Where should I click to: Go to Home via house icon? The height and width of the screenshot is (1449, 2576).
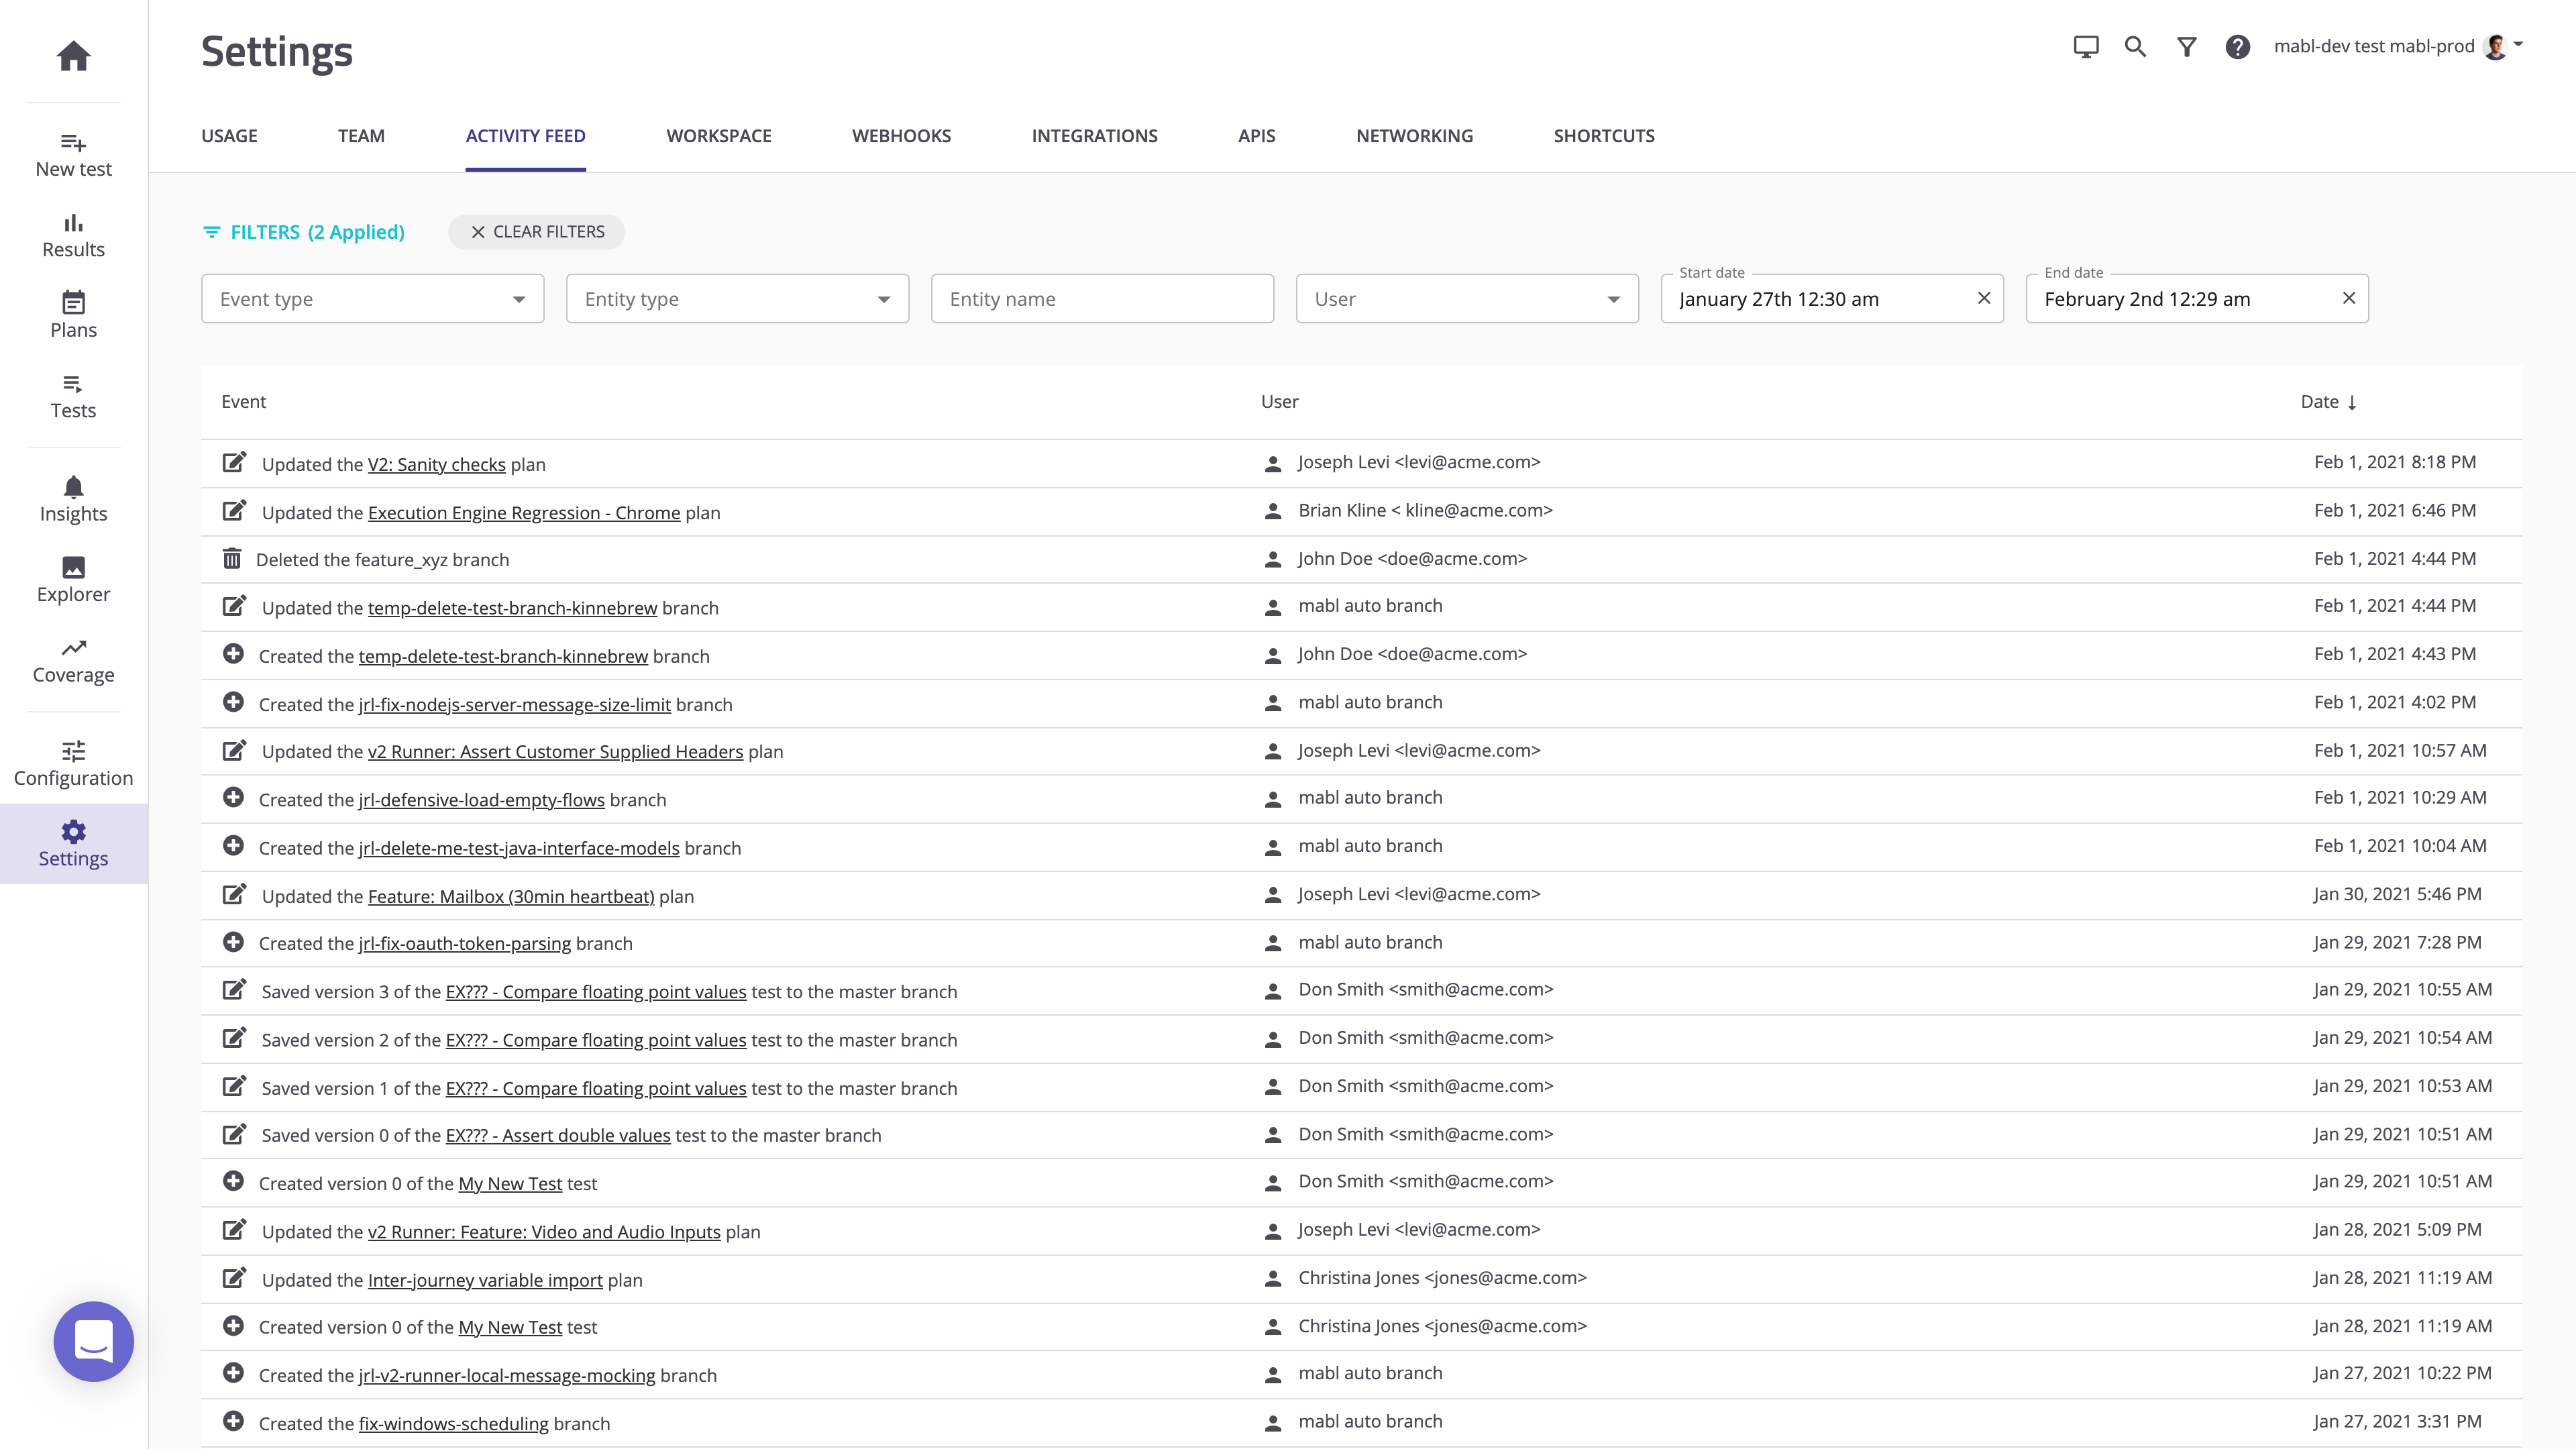coord(73,56)
